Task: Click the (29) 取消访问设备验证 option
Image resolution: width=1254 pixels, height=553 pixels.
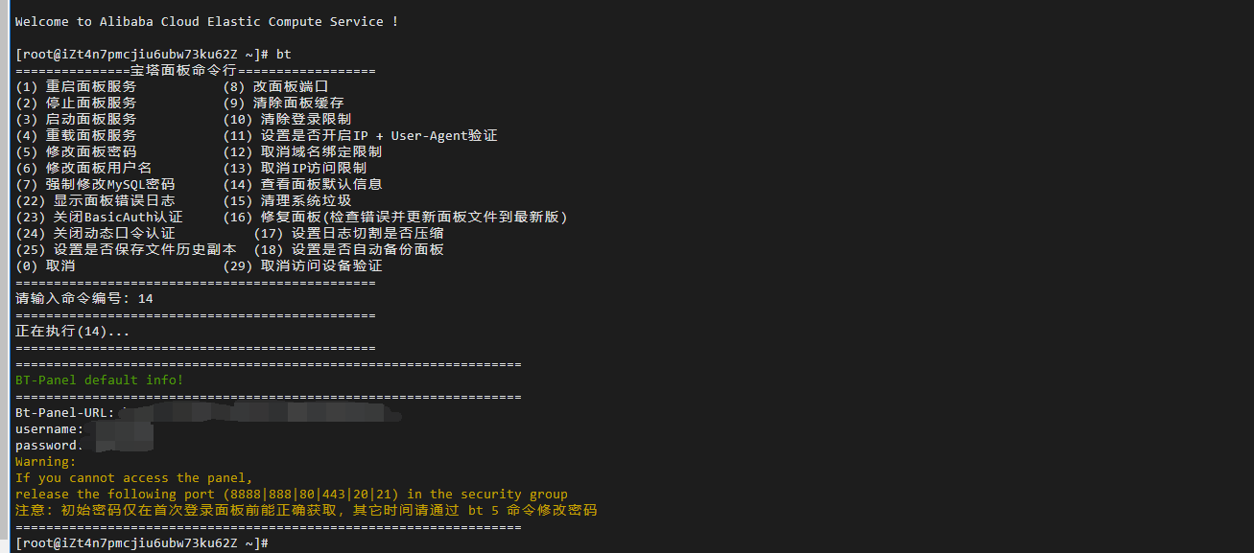Action: [x=302, y=265]
